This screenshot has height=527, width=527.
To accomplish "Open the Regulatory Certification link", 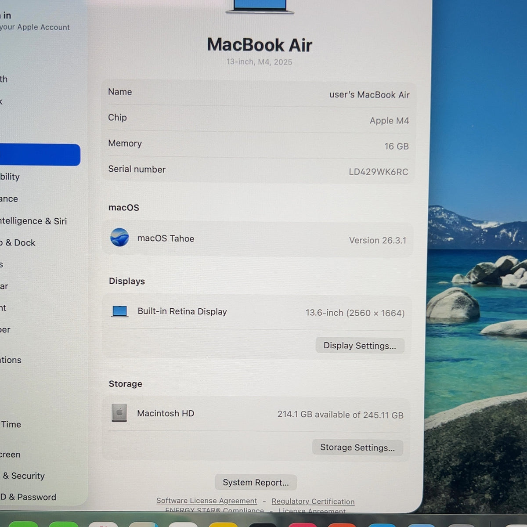I will point(313,502).
